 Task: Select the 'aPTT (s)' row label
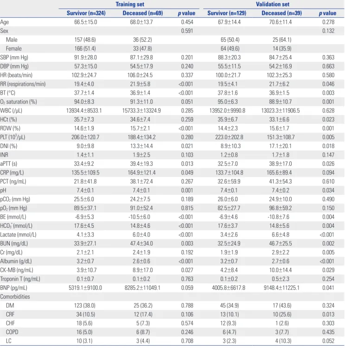click(9, 164)
